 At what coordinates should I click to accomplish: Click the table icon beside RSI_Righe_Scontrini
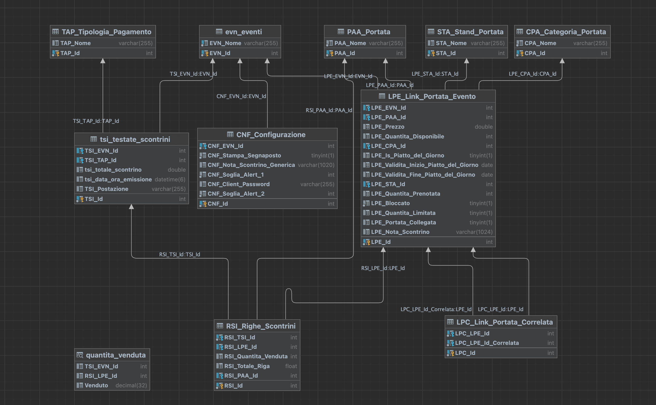[220, 326]
